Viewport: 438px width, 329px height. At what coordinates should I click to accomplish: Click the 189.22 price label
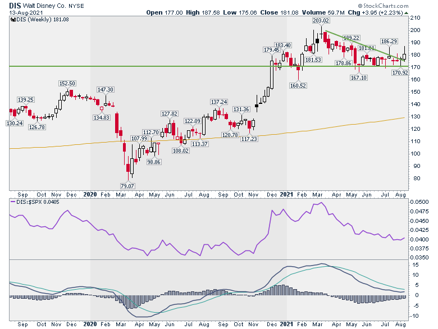tap(351, 38)
